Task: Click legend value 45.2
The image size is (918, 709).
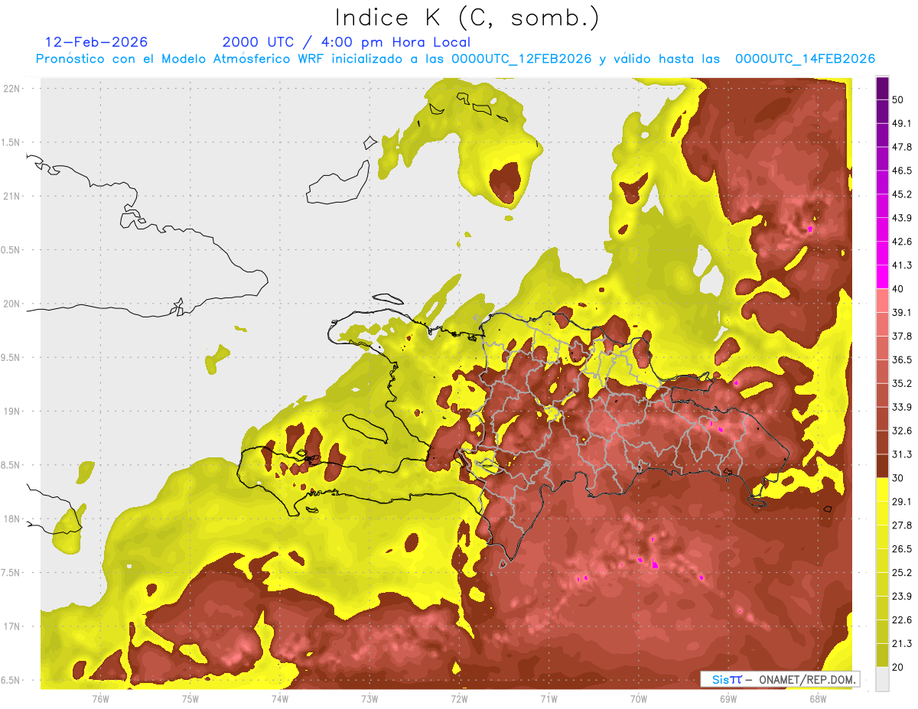Action: coord(902,194)
